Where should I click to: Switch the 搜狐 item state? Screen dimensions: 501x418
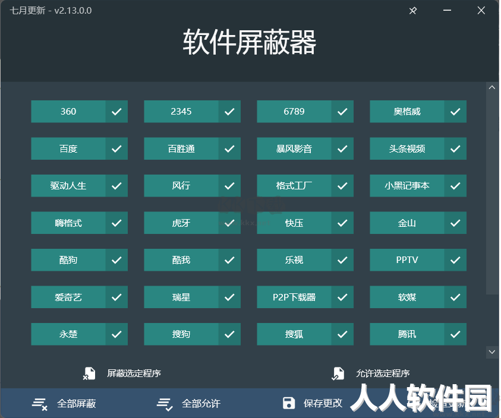pos(305,334)
